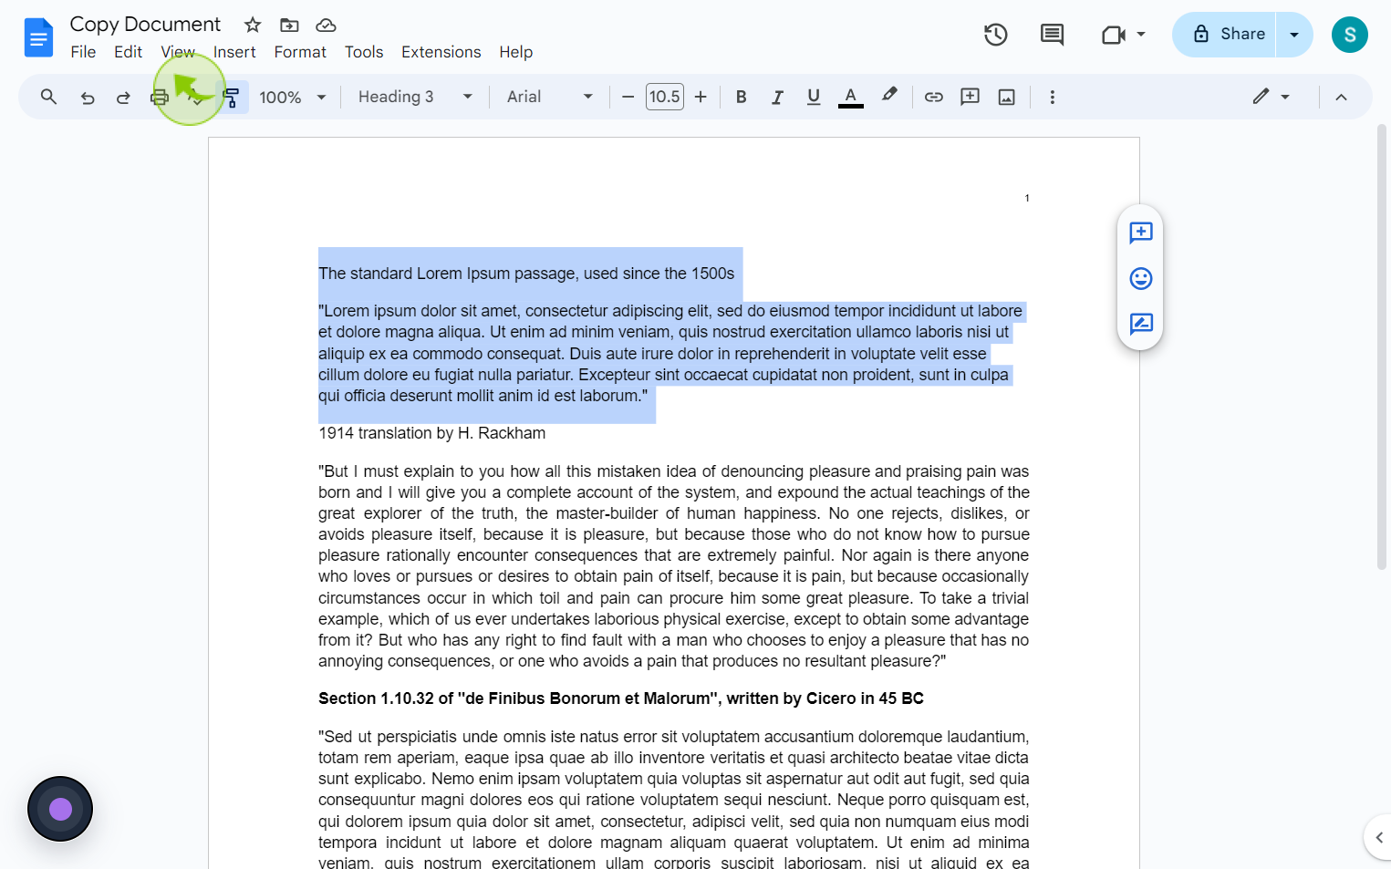
Task: Print the document
Action: tap(160, 97)
